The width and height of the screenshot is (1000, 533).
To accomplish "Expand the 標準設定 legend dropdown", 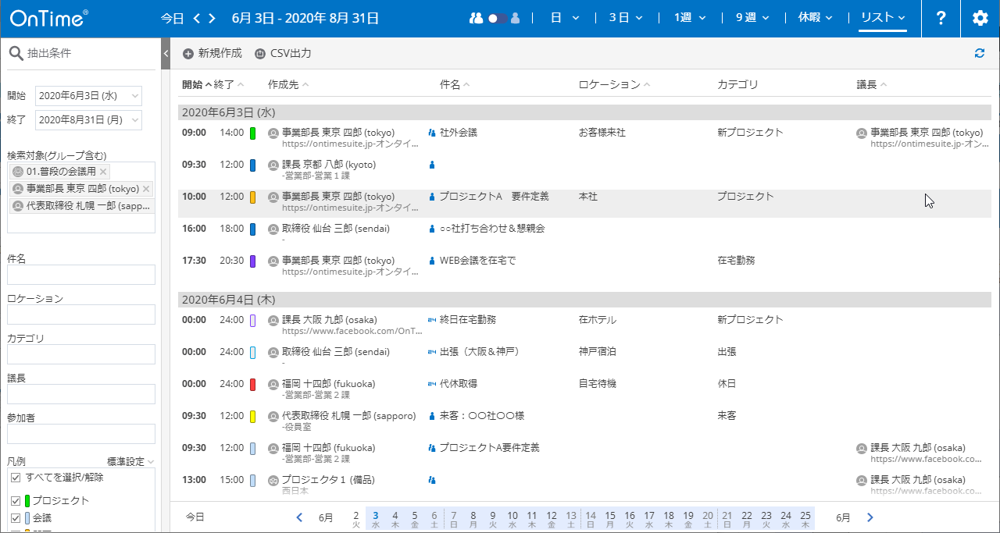I will click(150, 461).
